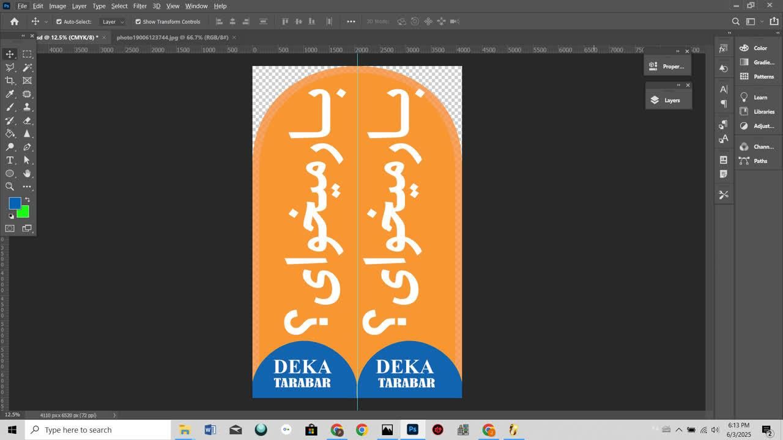Image resolution: width=783 pixels, height=440 pixels.
Task: Open the Patterns panel
Action: tap(759, 76)
